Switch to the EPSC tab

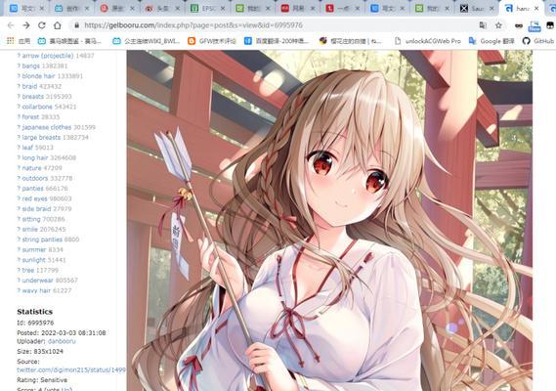207,9
